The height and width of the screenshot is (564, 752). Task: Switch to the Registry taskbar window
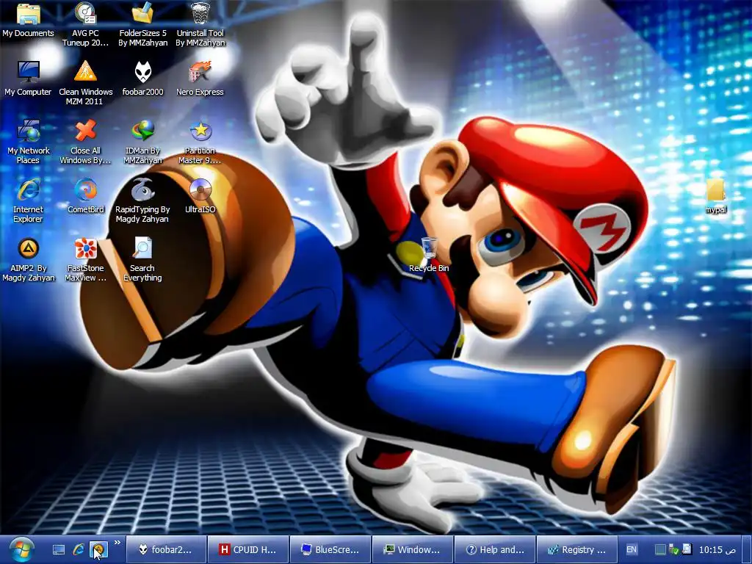click(x=577, y=549)
